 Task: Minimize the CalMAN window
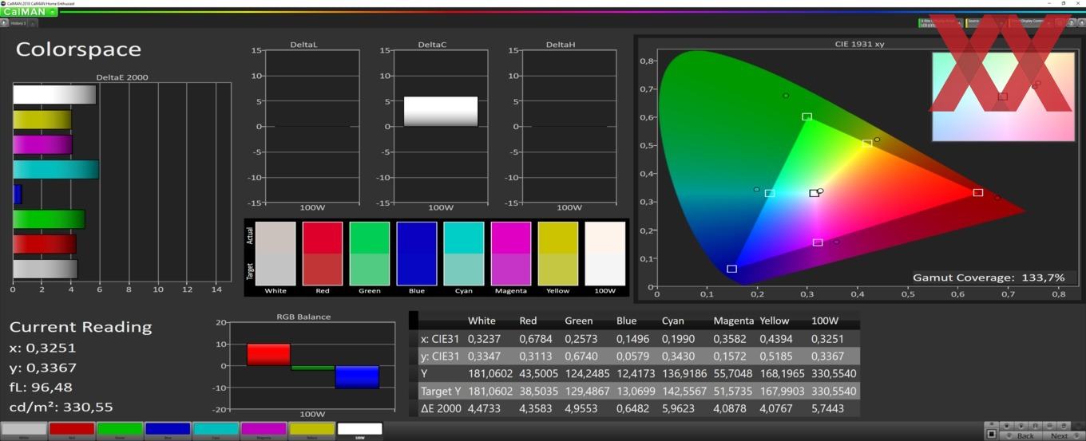[1048, 3]
